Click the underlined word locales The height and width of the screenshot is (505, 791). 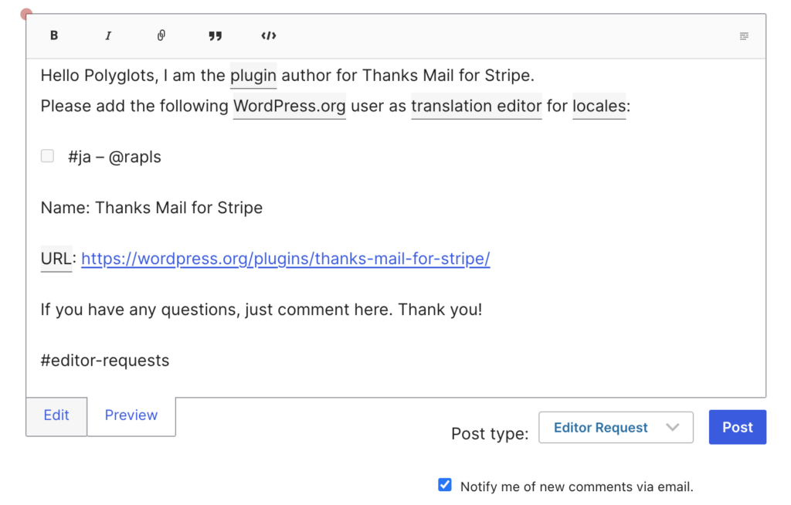click(x=599, y=106)
